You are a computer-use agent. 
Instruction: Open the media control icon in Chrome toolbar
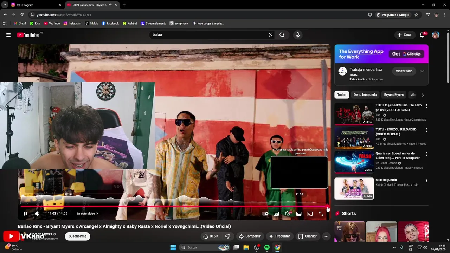(428, 15)
